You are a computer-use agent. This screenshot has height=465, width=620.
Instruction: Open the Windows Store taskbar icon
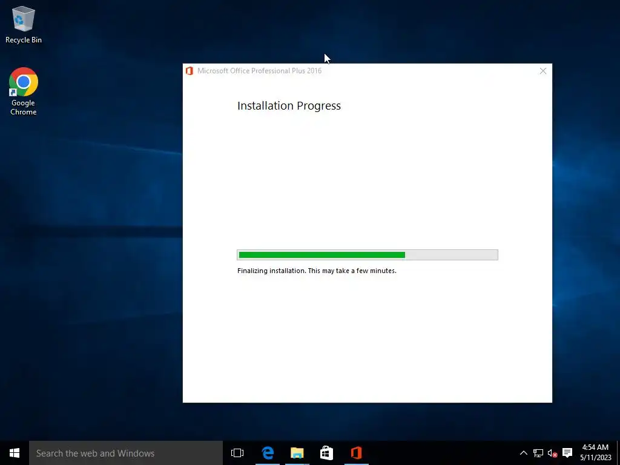[326, 453]
